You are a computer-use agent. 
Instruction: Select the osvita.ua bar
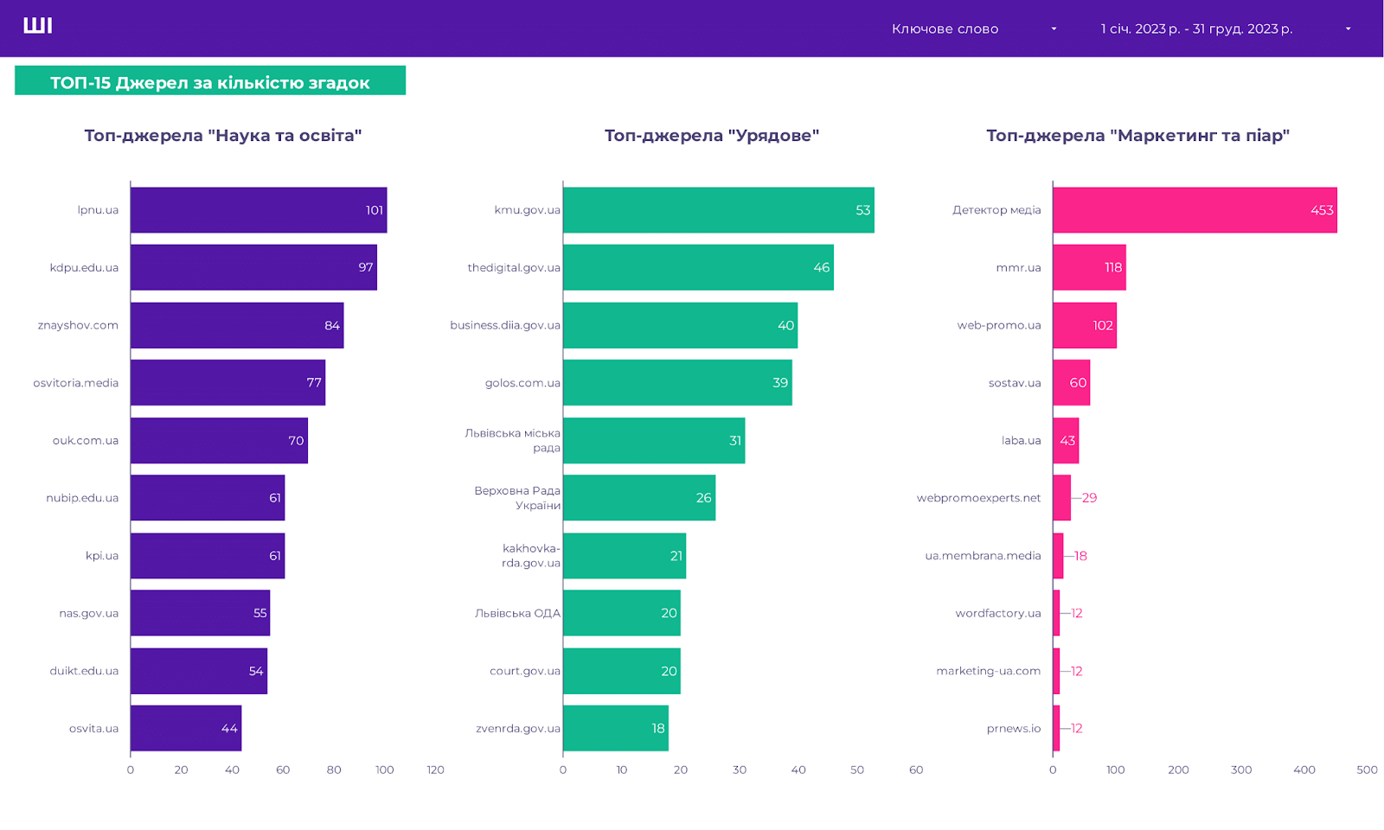[x=186, y=728]
